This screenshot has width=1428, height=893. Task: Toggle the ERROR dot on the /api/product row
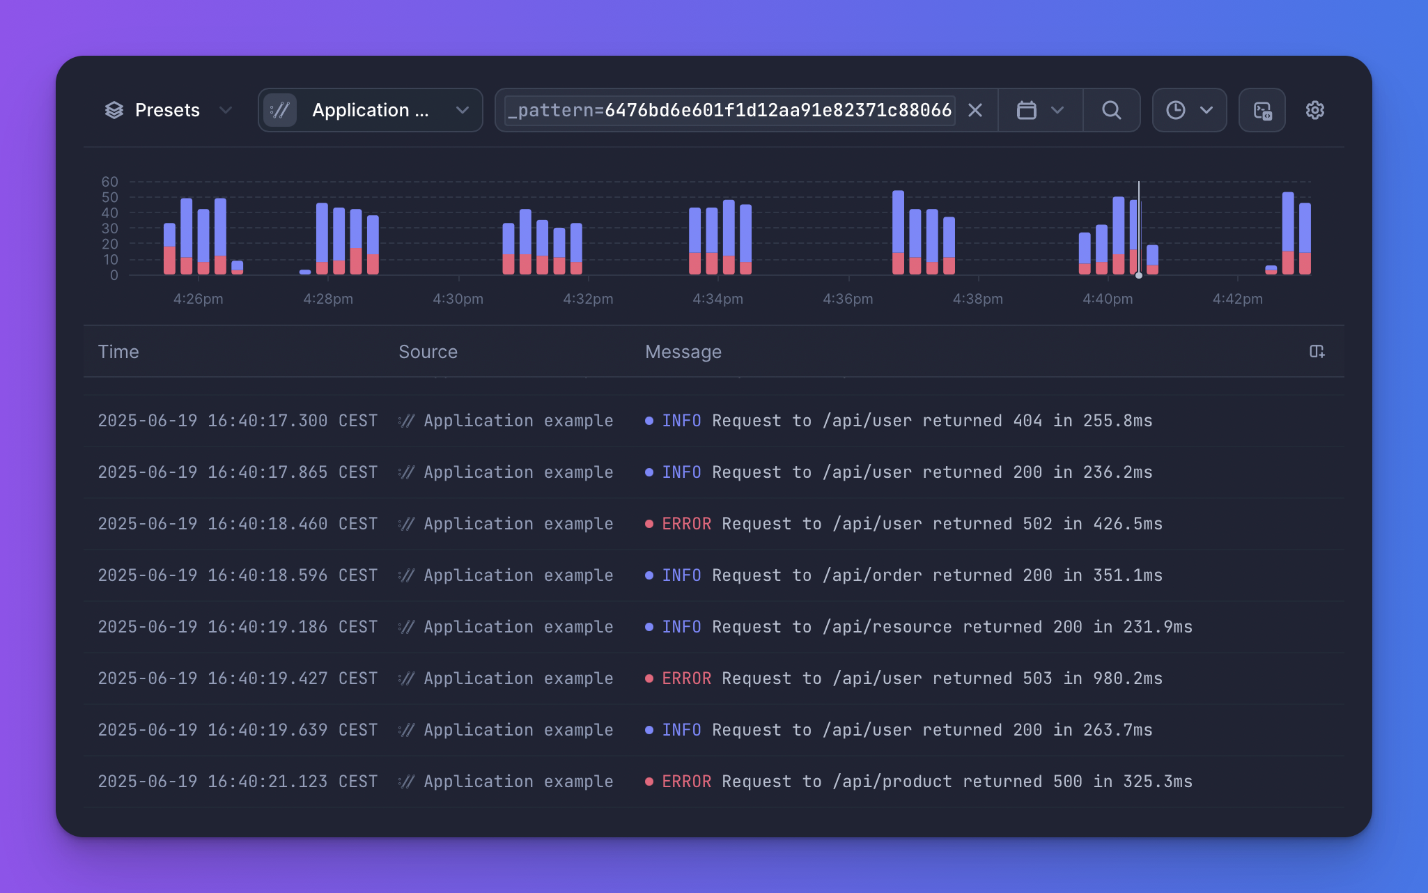click(x=649, y=782)
